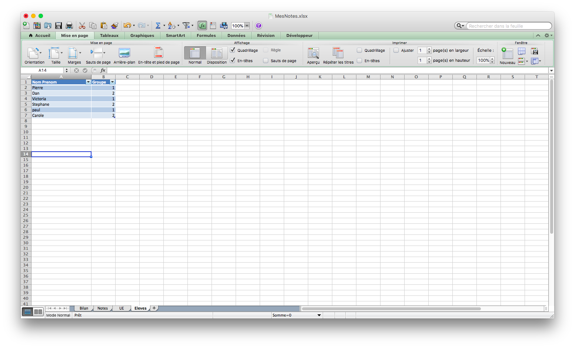Switch to the Formules ribbon tab
This screenshot has height=348, width=575.
[206, 36]
